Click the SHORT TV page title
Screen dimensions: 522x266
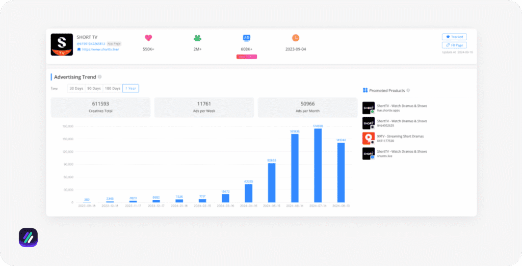[87, 37]
